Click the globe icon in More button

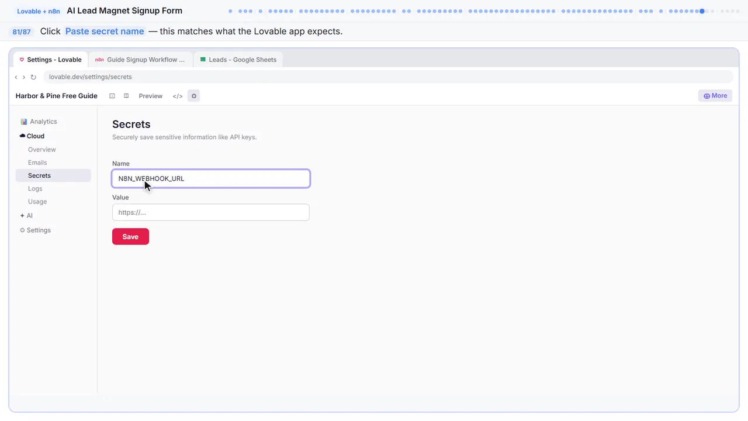point(707,96)
